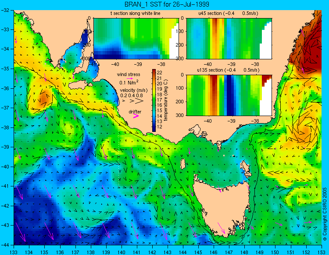329x255 pixels.
Task: Click latitude label -41 on main left axis
Action: point(5,186)
